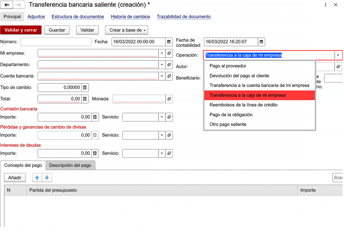Click Añadir to add a row
344x233 pixels.
point(15,178)
